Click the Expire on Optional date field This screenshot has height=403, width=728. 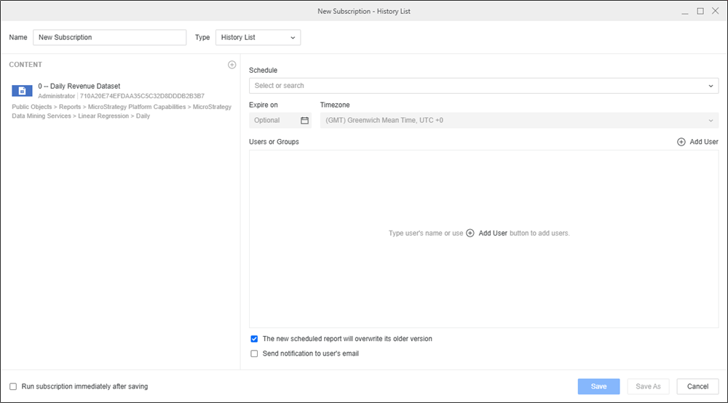[x=274, y=121]
